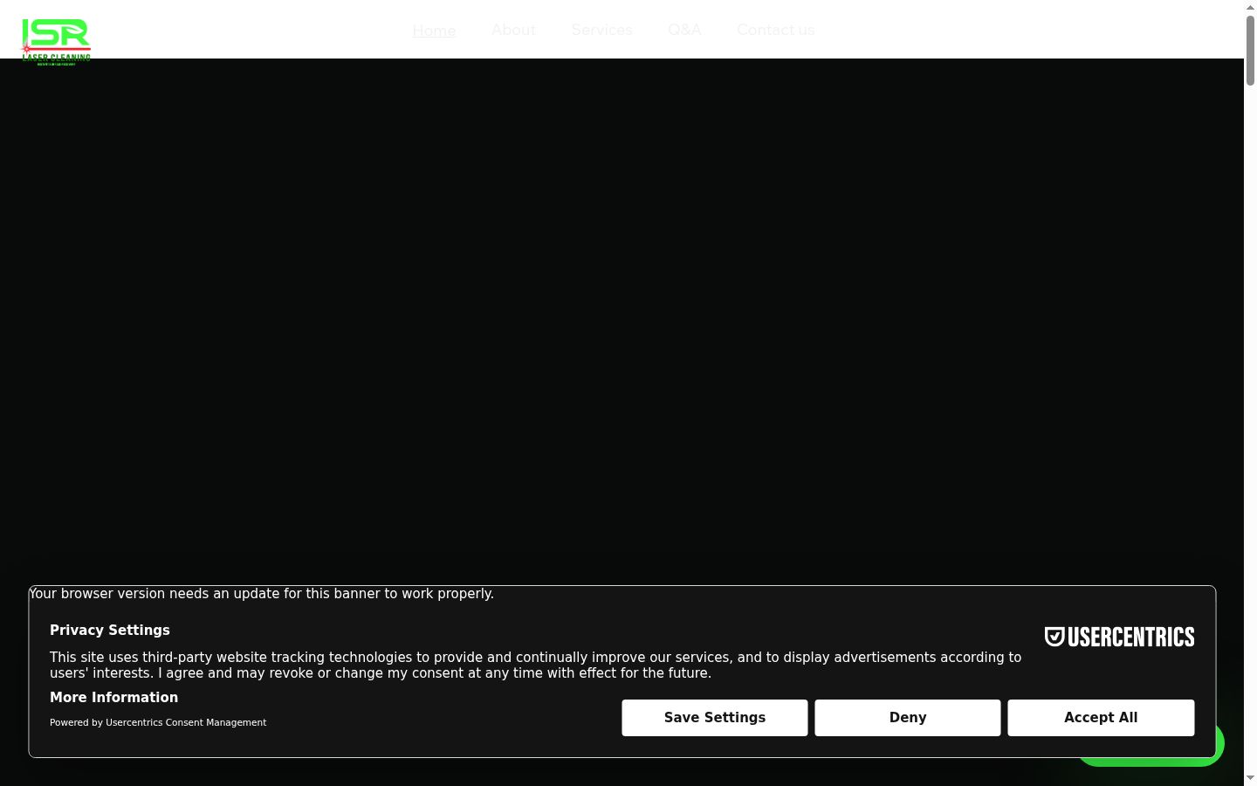
Task: Deny tracking consent
Action: click(908, 718)
